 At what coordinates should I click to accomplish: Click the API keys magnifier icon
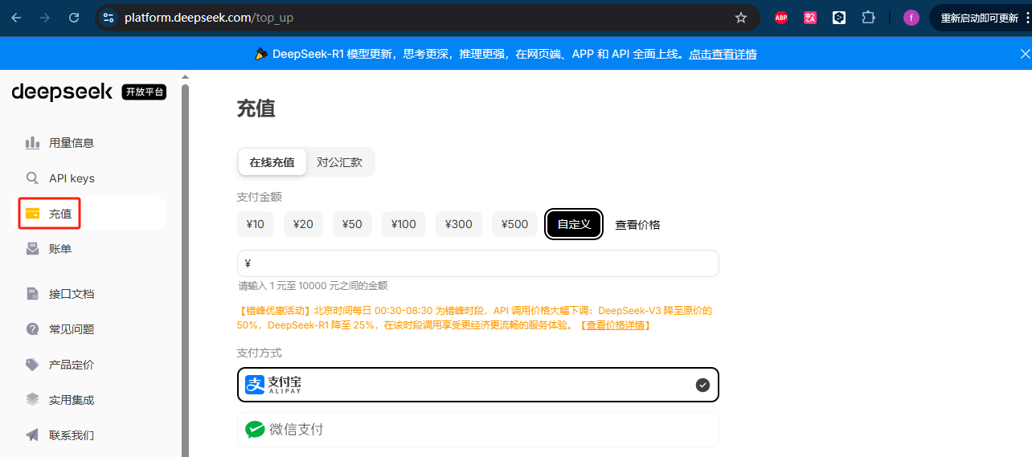32,178
